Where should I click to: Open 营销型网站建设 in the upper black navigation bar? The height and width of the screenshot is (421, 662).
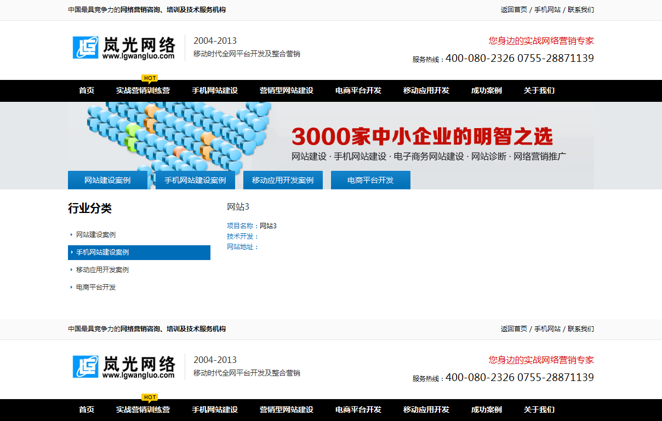tap(286, 91)
